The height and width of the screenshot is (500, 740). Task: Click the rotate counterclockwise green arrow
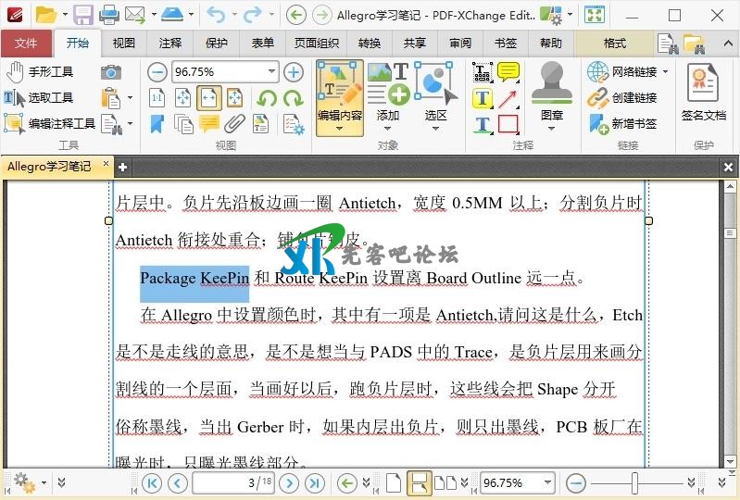267,98
